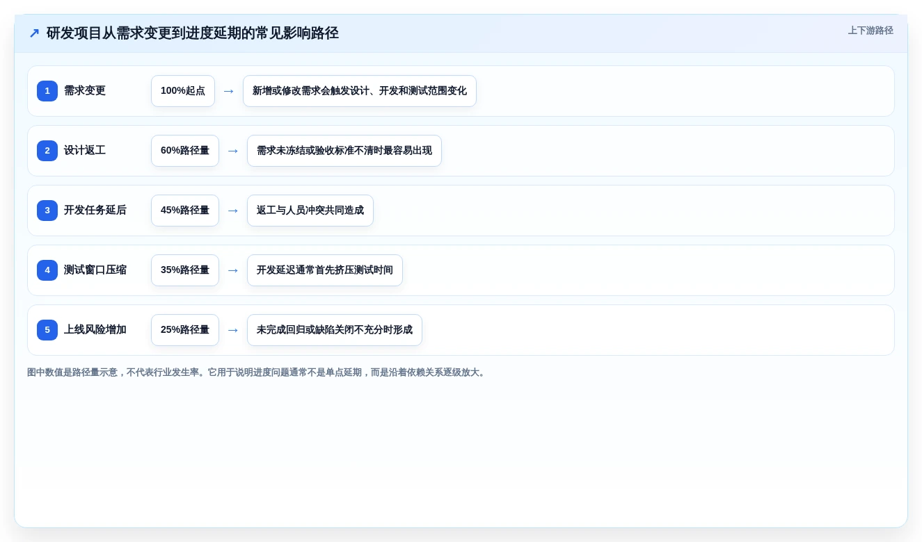
Task: Select the 测试窗口压缩 step label
Action: 95,270
